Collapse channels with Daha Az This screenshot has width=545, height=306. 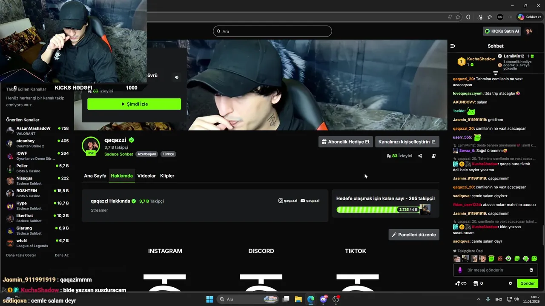pyautogui.click(x=62, y=255)
